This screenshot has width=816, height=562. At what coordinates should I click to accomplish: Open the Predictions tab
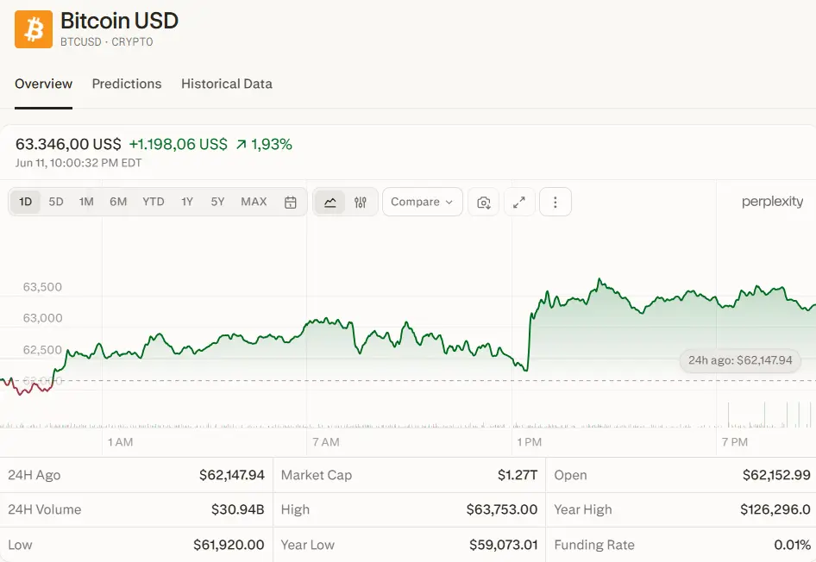127,84
